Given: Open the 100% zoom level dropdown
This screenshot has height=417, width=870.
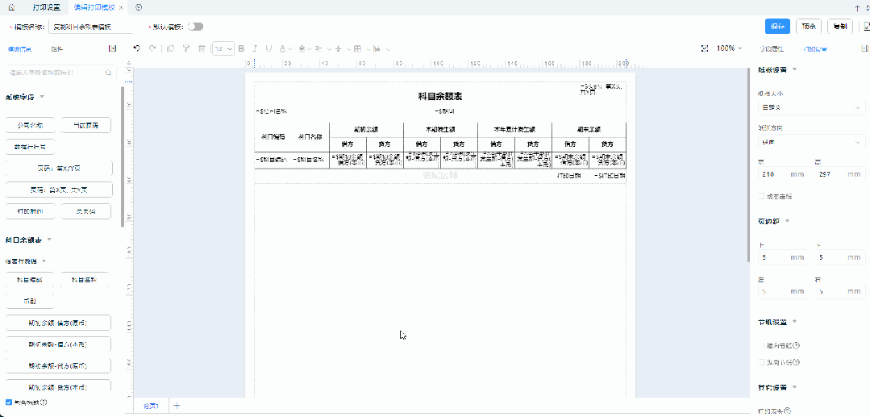Looking at the screenshot, I should click(729, 48).
